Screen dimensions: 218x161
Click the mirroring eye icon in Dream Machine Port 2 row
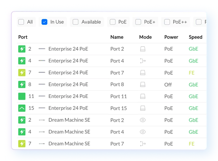143,120
